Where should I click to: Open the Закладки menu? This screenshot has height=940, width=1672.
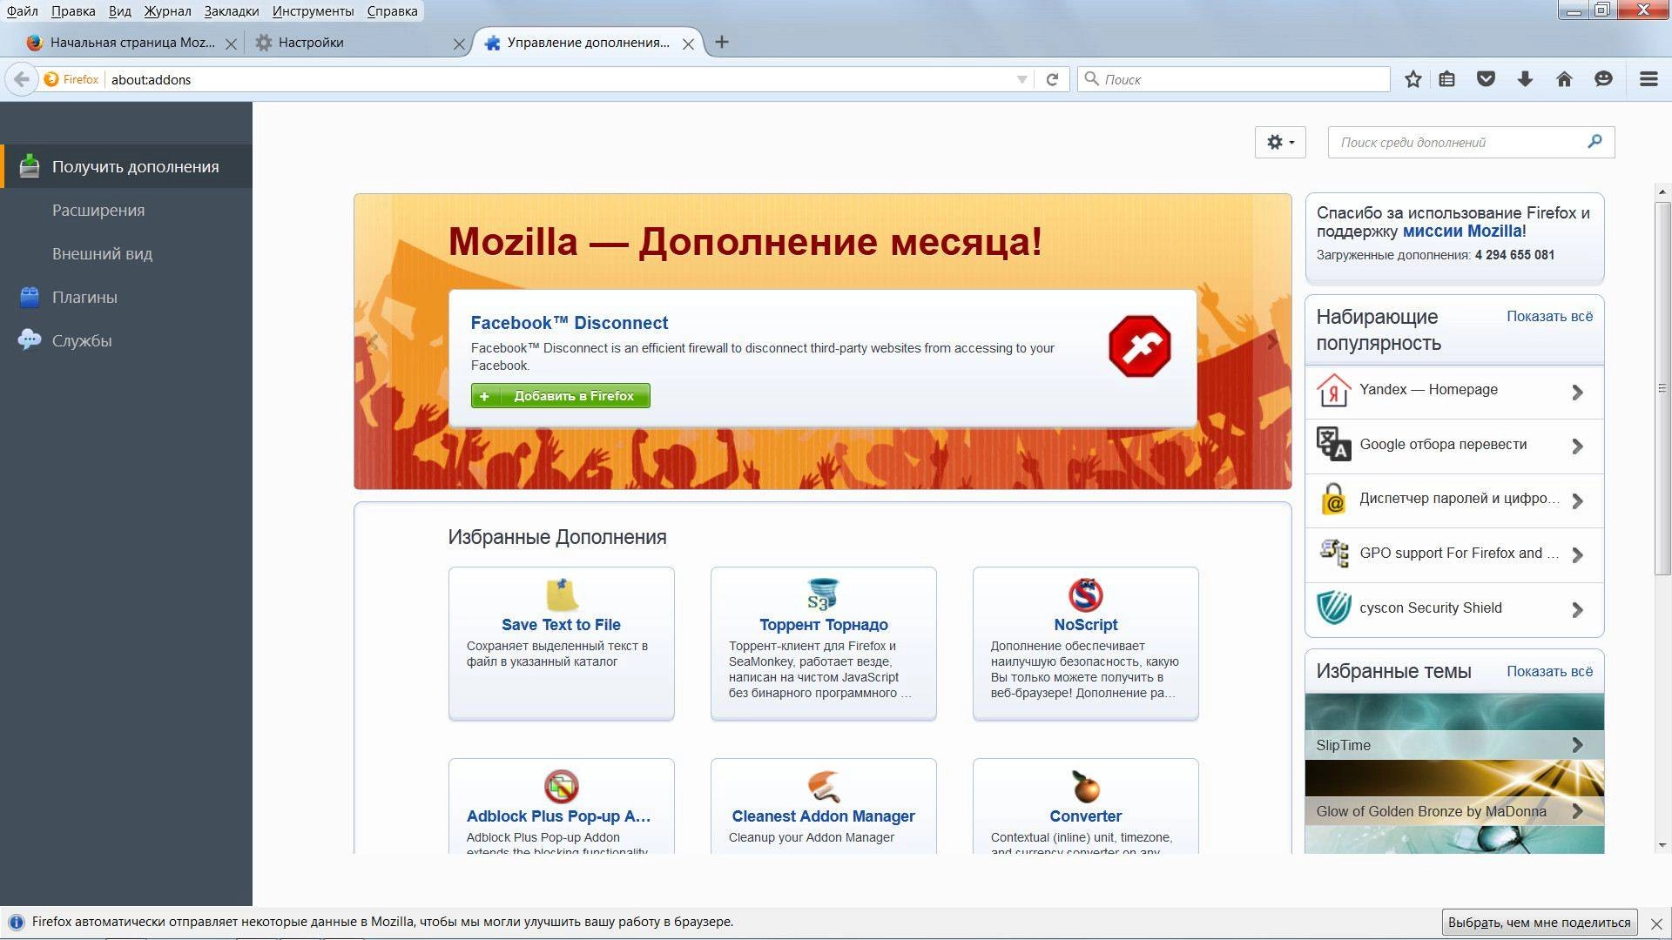(232, 11)
